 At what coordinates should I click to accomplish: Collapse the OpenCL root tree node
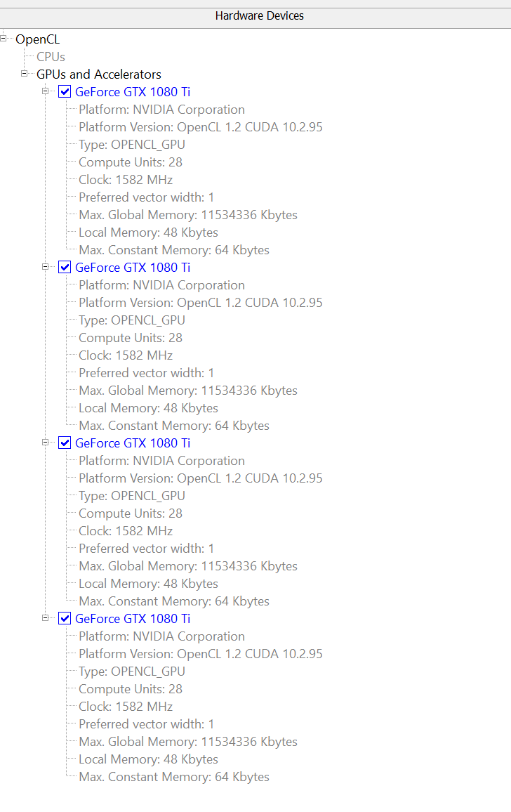pyautogui.click(x=4, y=39)
